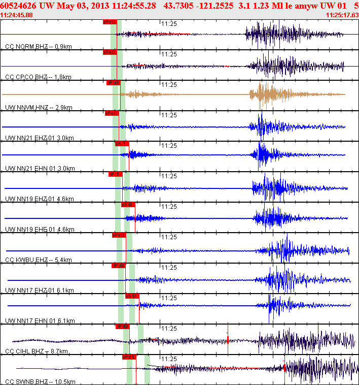Click station label CC KWBU EHZ 5.4km

tap(39, 260)
